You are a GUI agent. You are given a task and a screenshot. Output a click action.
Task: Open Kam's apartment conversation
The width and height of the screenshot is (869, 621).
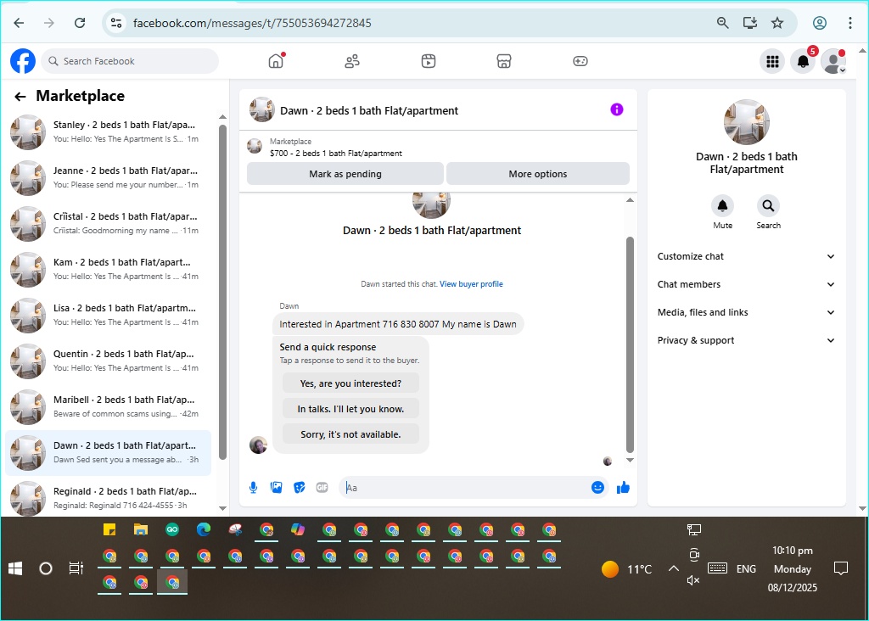[109, 269]
